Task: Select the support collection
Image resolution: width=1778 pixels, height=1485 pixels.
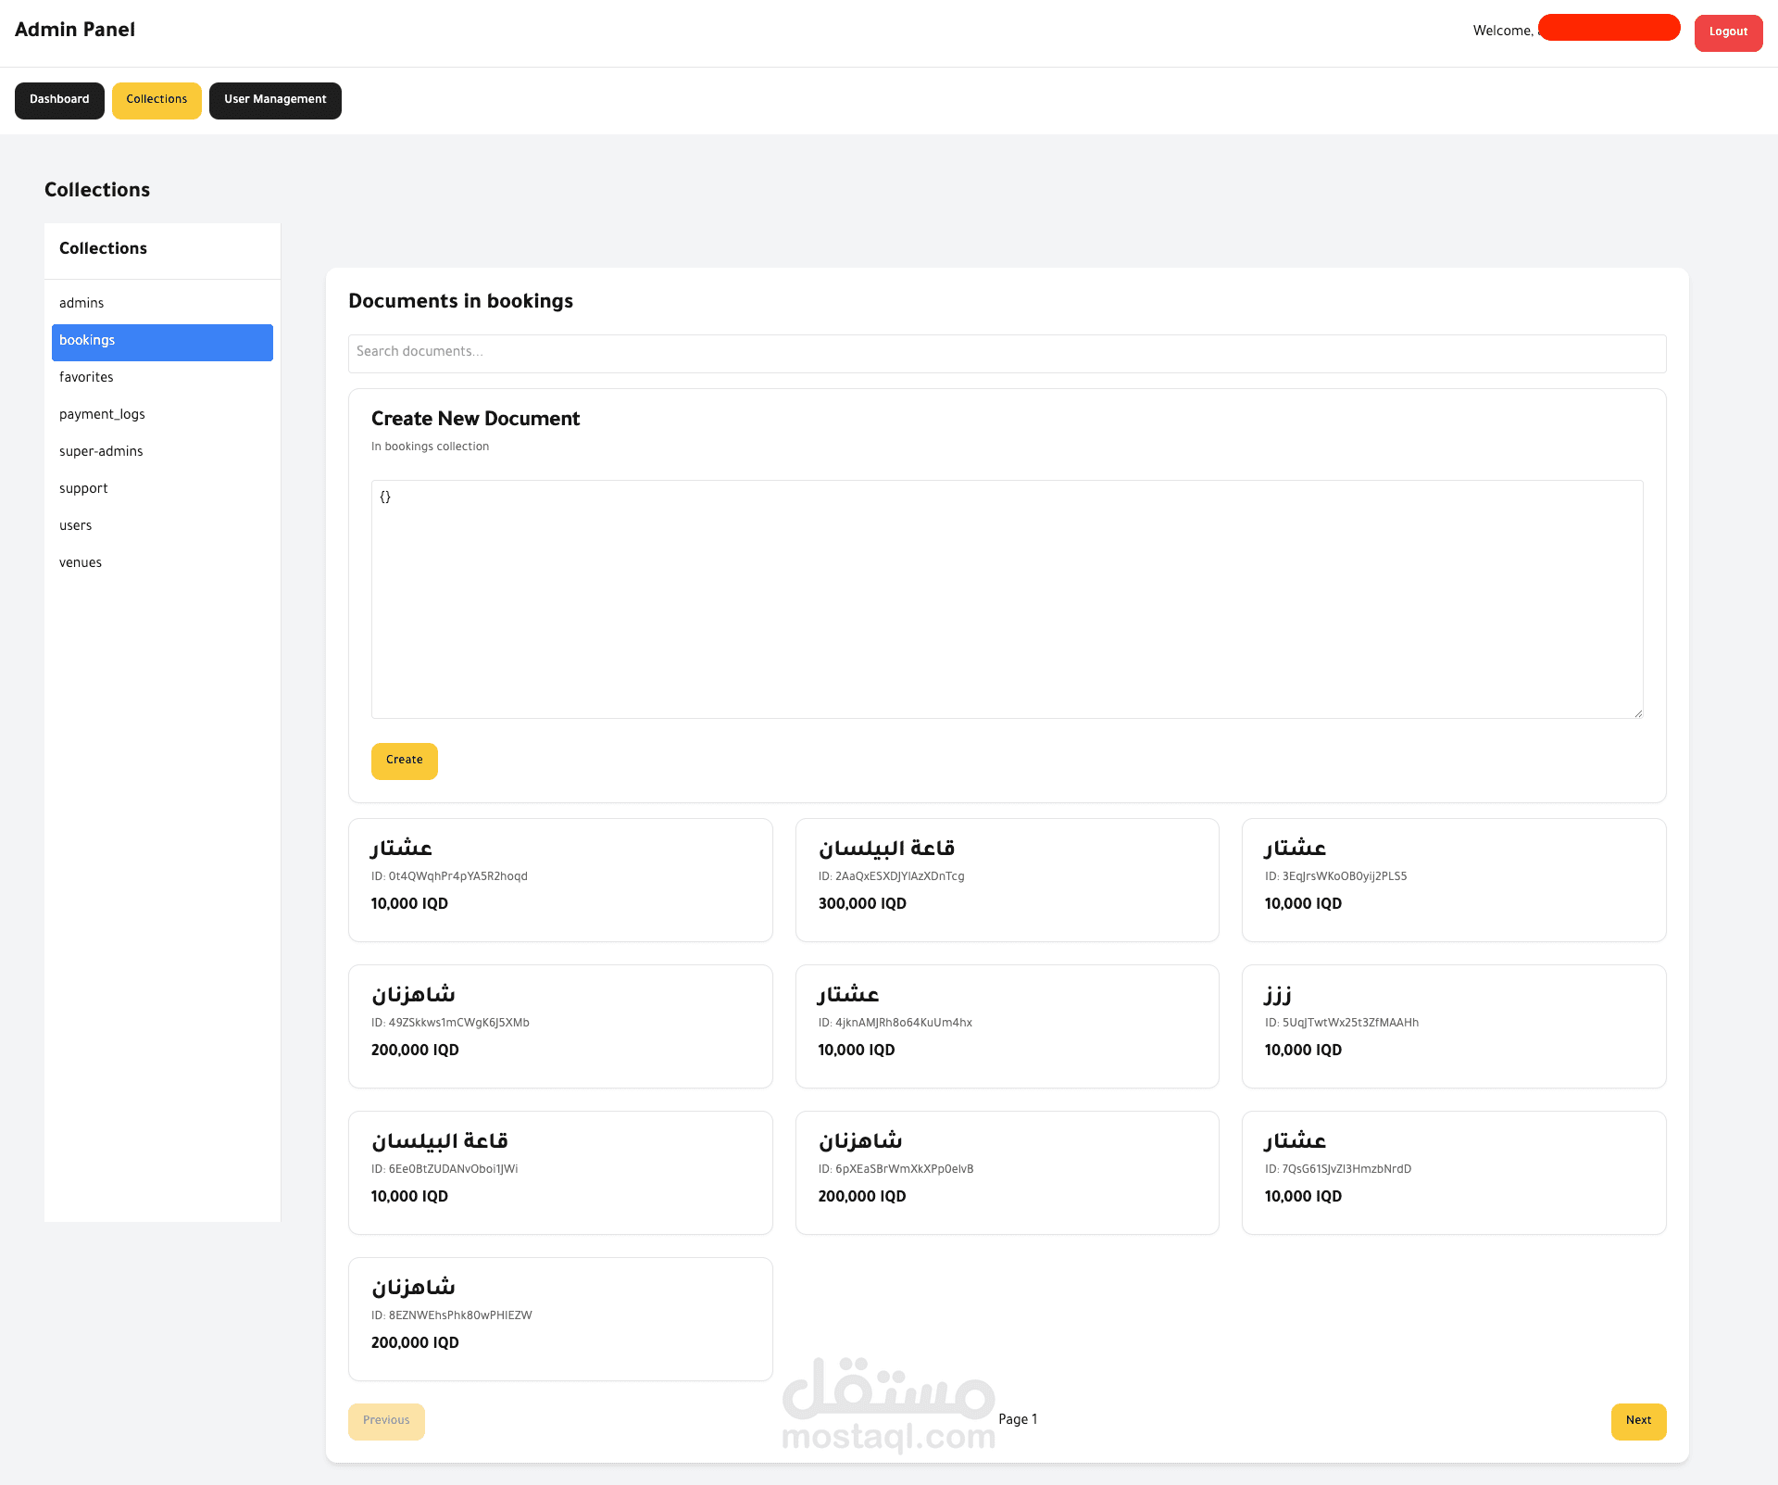Action: (x=83, y=489)
